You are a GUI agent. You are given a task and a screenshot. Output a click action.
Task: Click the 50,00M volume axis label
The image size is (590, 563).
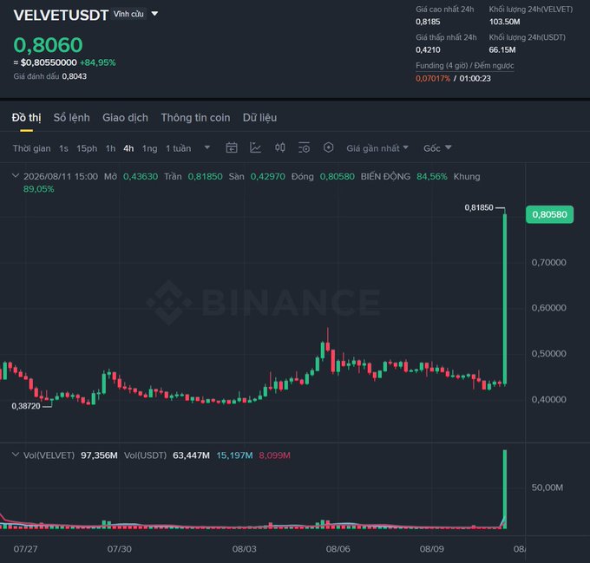pos(547,488)
